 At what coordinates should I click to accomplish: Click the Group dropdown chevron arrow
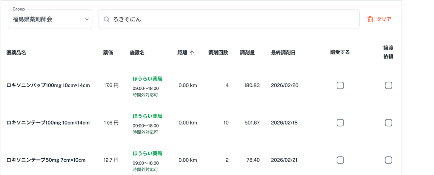click(x=87, y=19)
